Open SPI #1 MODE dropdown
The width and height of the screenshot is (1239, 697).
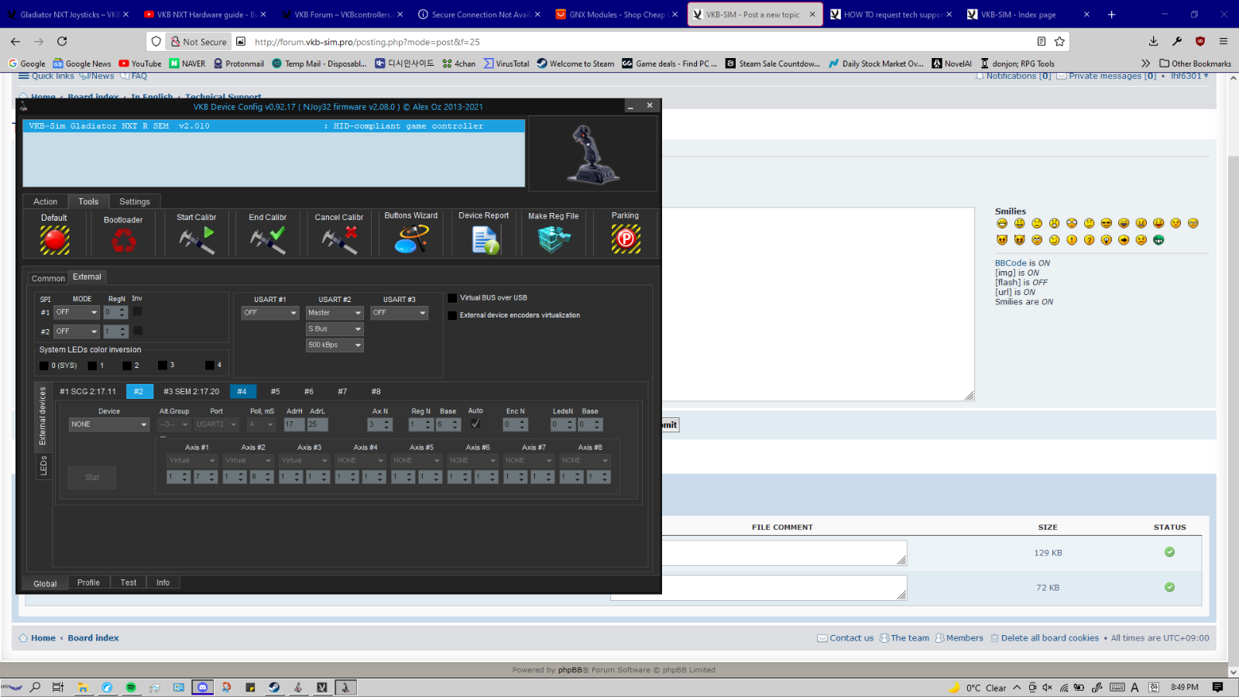(77, 312)
